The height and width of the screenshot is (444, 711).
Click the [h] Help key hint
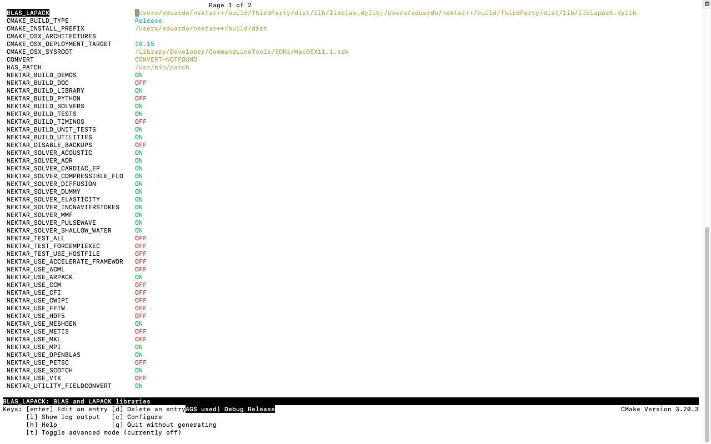coord(42,425)
